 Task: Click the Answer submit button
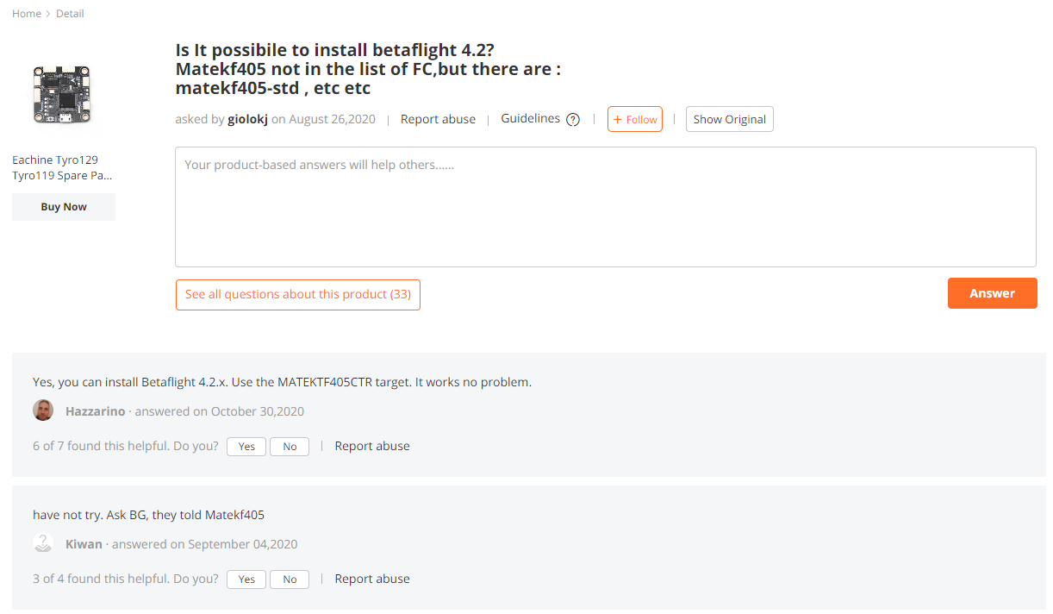[992, 293]
